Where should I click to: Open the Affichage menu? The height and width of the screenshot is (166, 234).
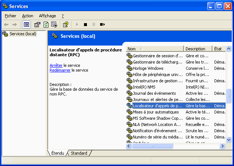(47, 16)
